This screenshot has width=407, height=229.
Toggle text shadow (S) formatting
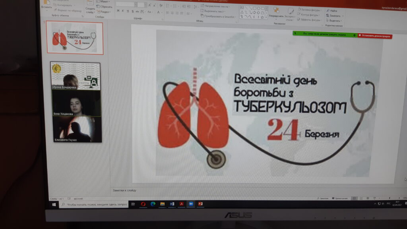point(133,12)
